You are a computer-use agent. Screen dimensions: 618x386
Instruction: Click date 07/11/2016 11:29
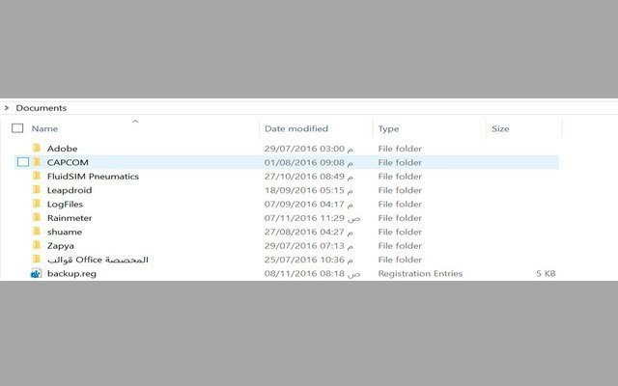pos(313,218)
